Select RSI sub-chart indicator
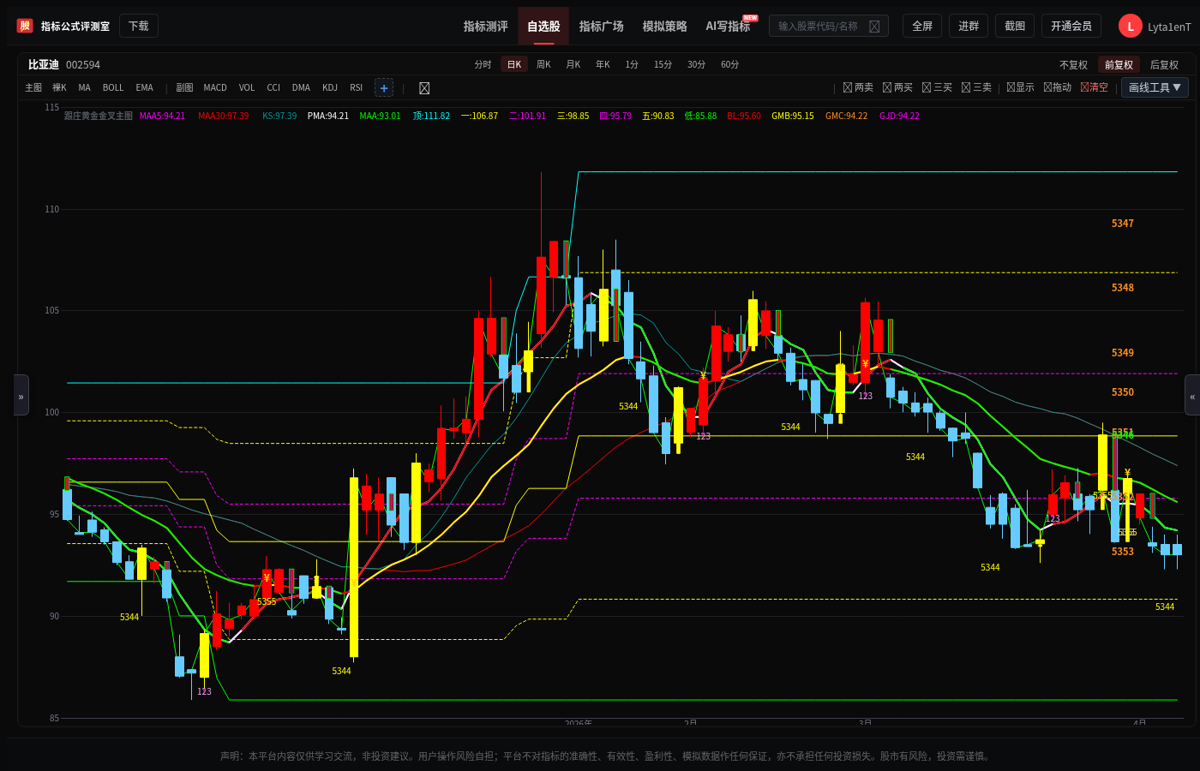This screenshot has height=771, width=1200. [x=357, y=87]
